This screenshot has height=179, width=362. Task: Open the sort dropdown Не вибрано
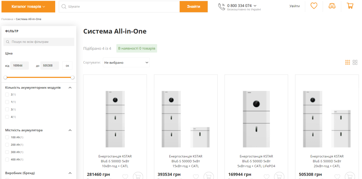126,63
